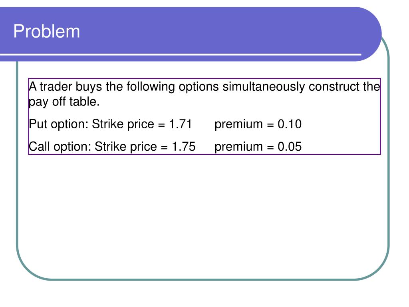The image size is (409, 307).
Task: Click the "Problem" slide title
Action: [x=46, y=32]
